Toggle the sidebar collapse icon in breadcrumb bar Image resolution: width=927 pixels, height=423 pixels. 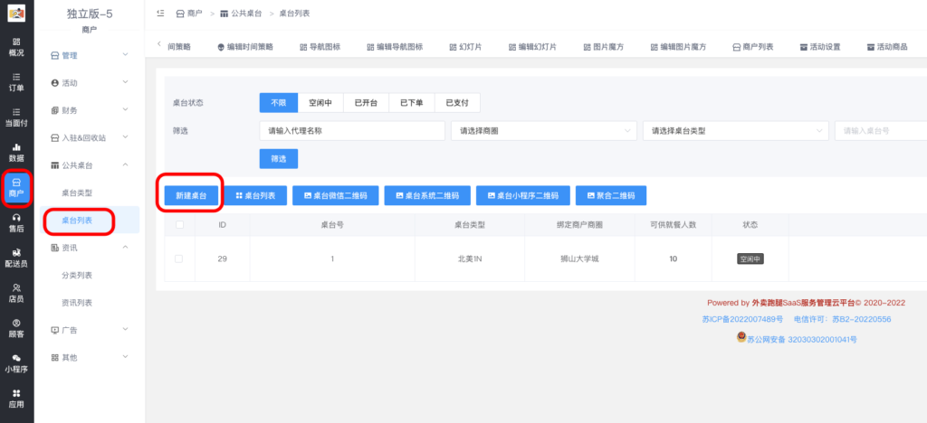tap(160, 13)
